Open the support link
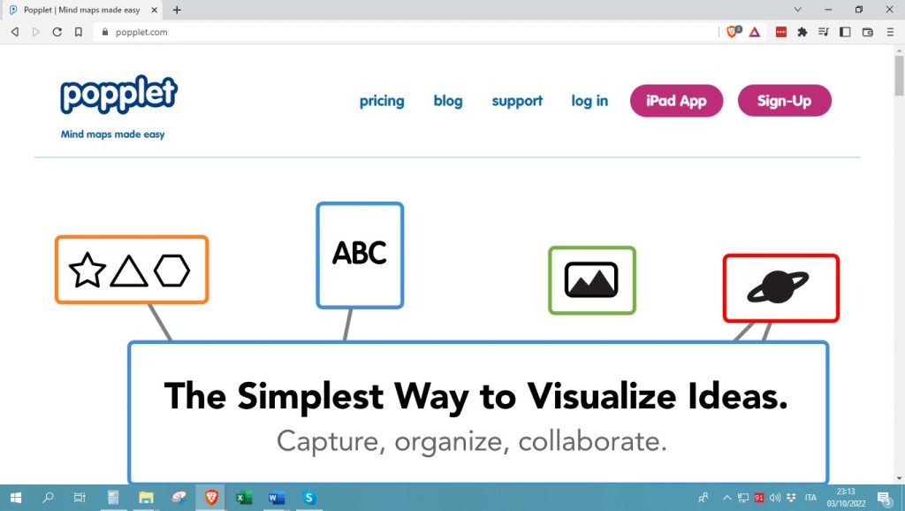This screenshot has width=905, height=511. tap(517, 101)
